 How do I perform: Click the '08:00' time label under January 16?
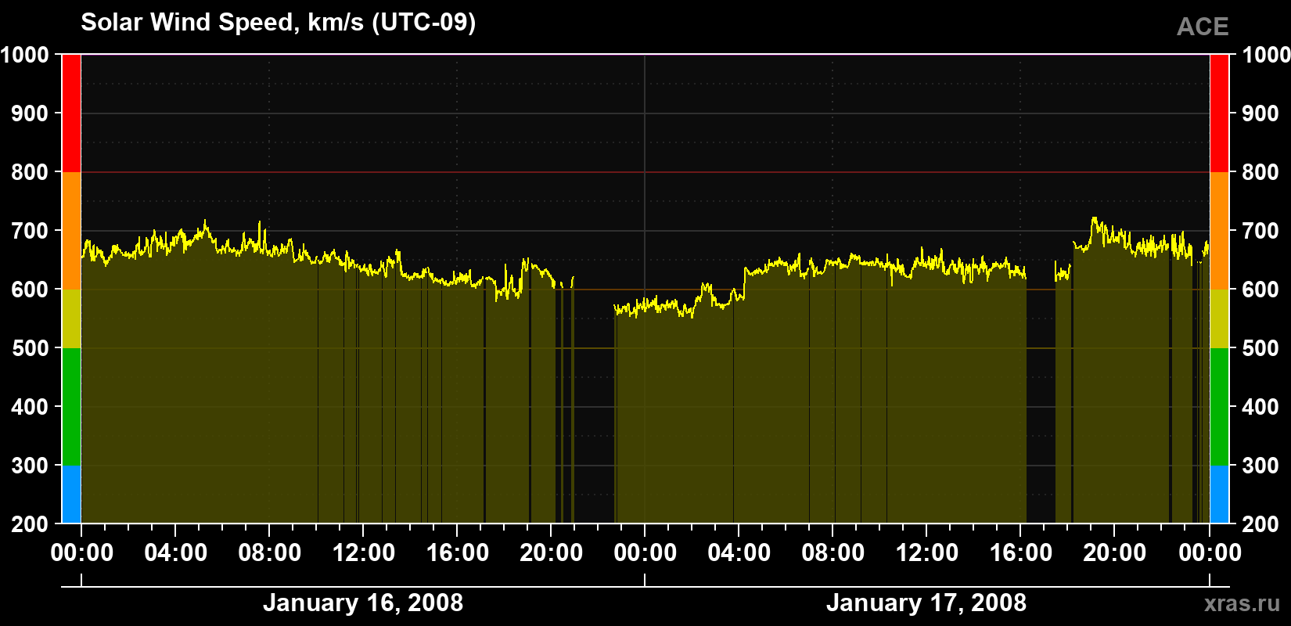pos(270,553)
